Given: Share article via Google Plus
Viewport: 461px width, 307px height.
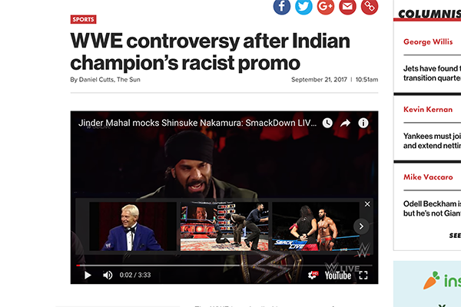Looking at the screenshot, I should 326,6.
